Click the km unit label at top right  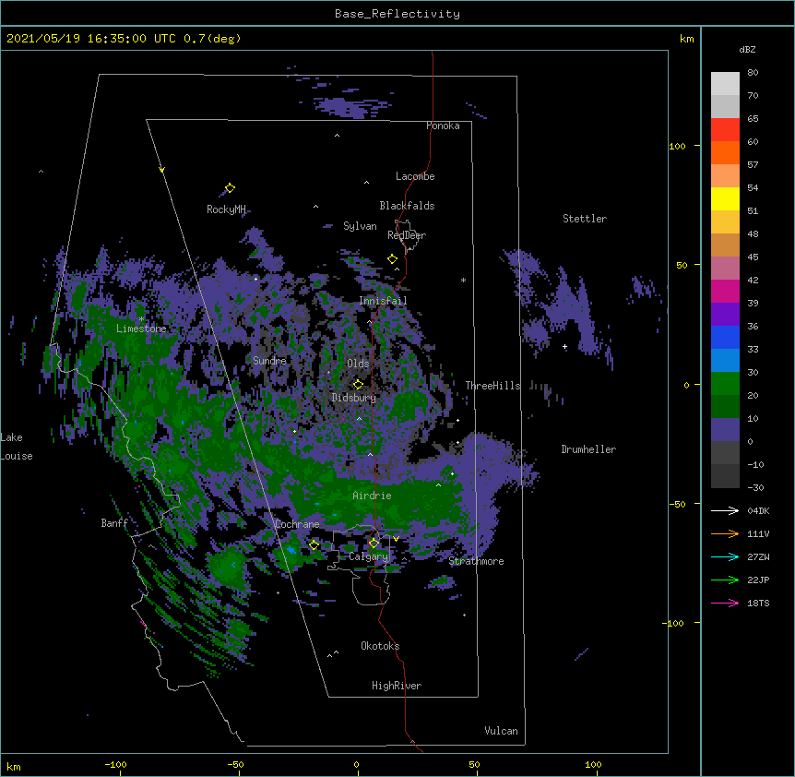(687, 39)
